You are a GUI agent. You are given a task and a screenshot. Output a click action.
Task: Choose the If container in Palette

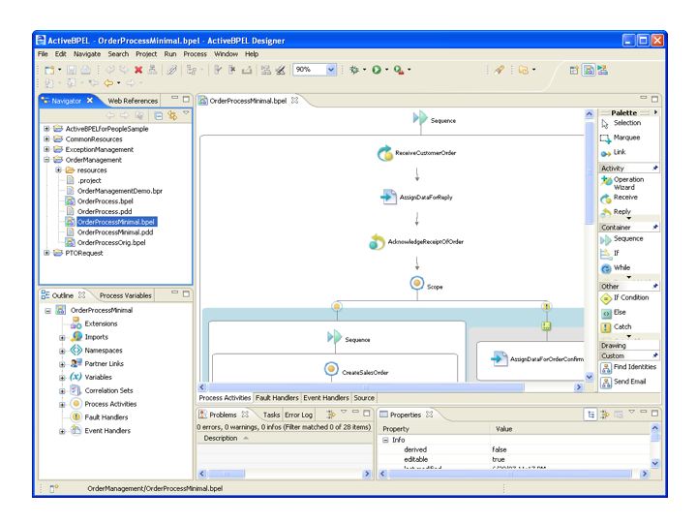(610, 254)
